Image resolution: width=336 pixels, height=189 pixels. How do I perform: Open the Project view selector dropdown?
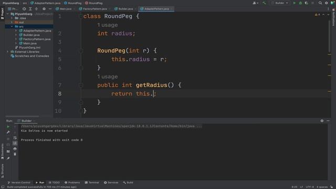(x=13, y=9)
